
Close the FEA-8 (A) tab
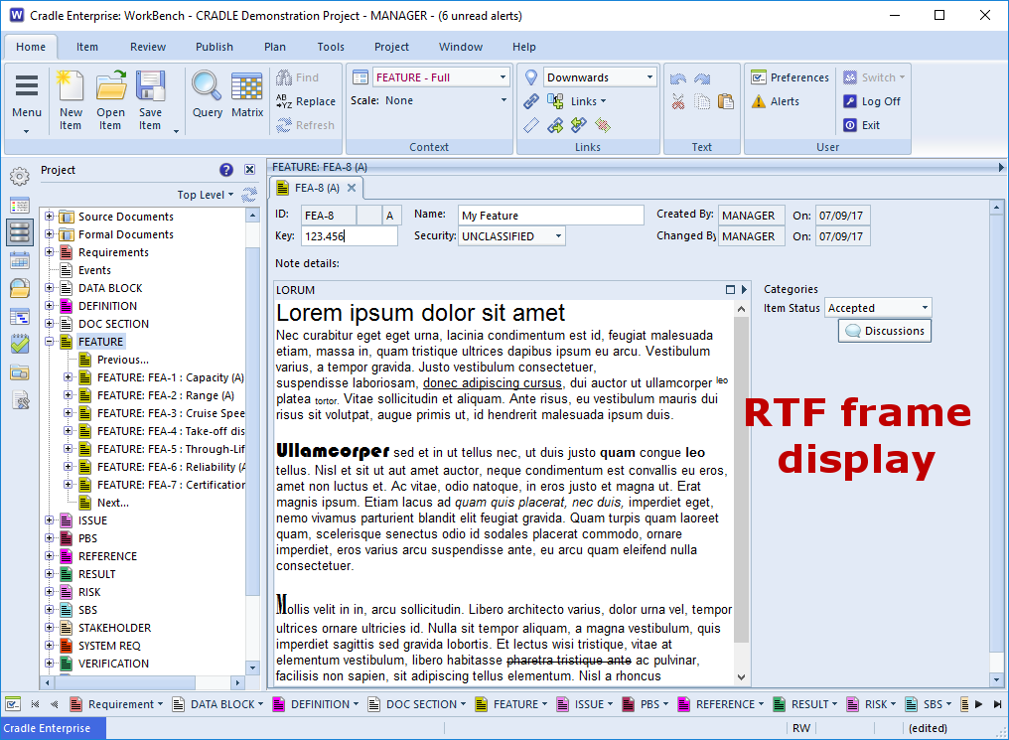click(x=352, y=188)
